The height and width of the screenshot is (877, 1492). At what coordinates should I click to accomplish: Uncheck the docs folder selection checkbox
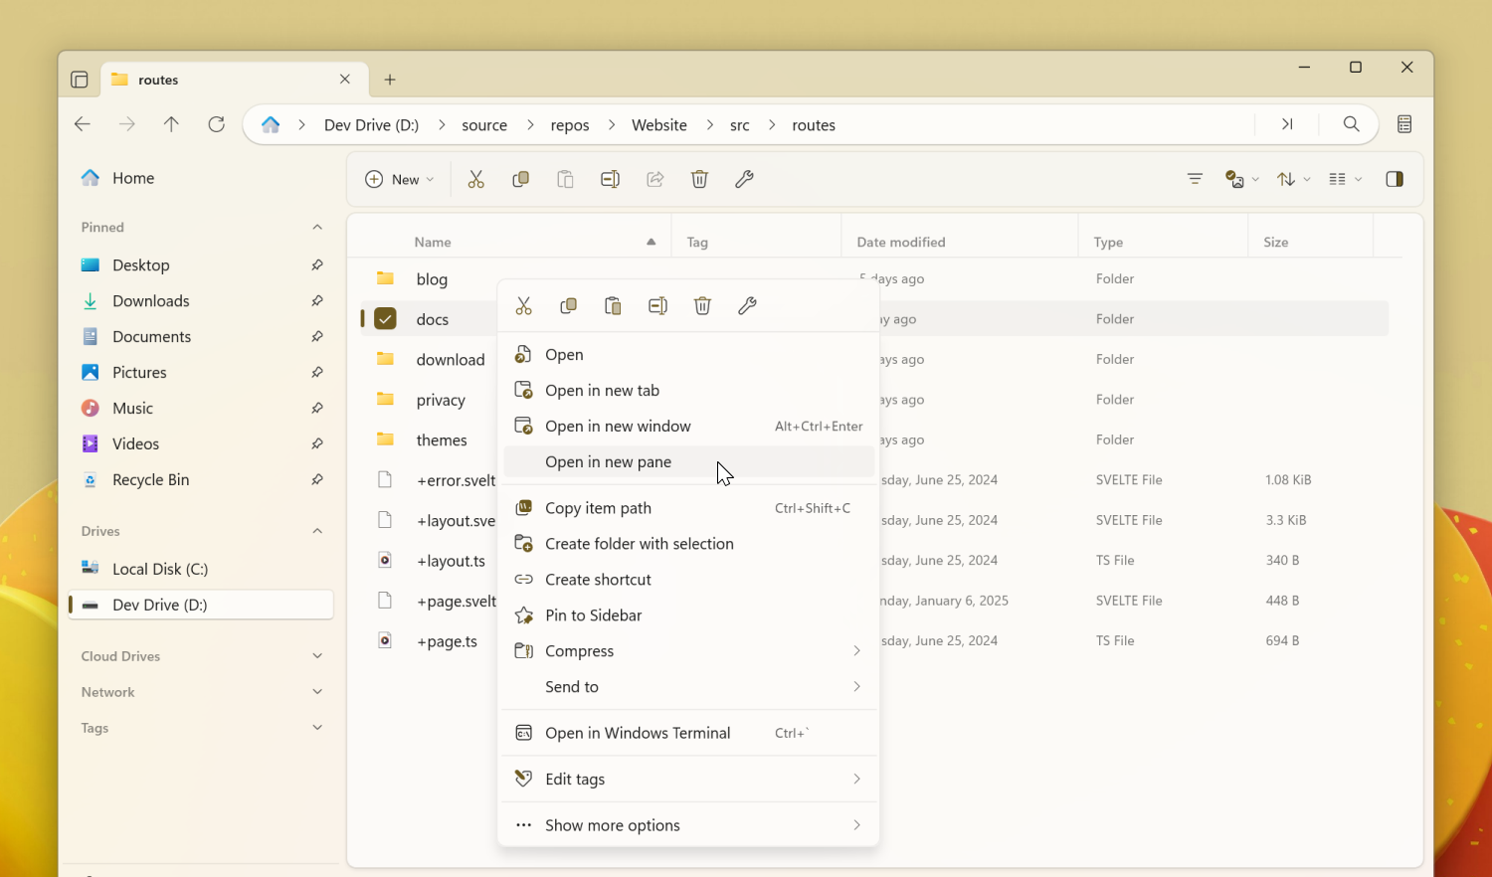(386, 319)
